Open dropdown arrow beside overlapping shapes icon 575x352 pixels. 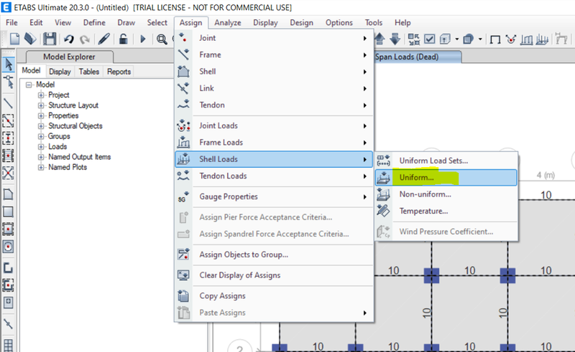pyautogui.click(x=480, y=39)
